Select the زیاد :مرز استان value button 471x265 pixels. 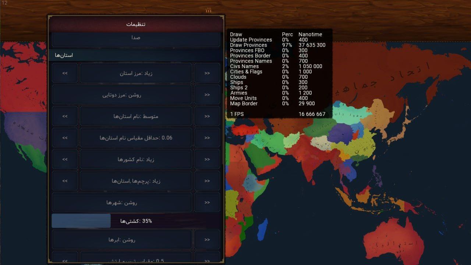click(136, 73)
